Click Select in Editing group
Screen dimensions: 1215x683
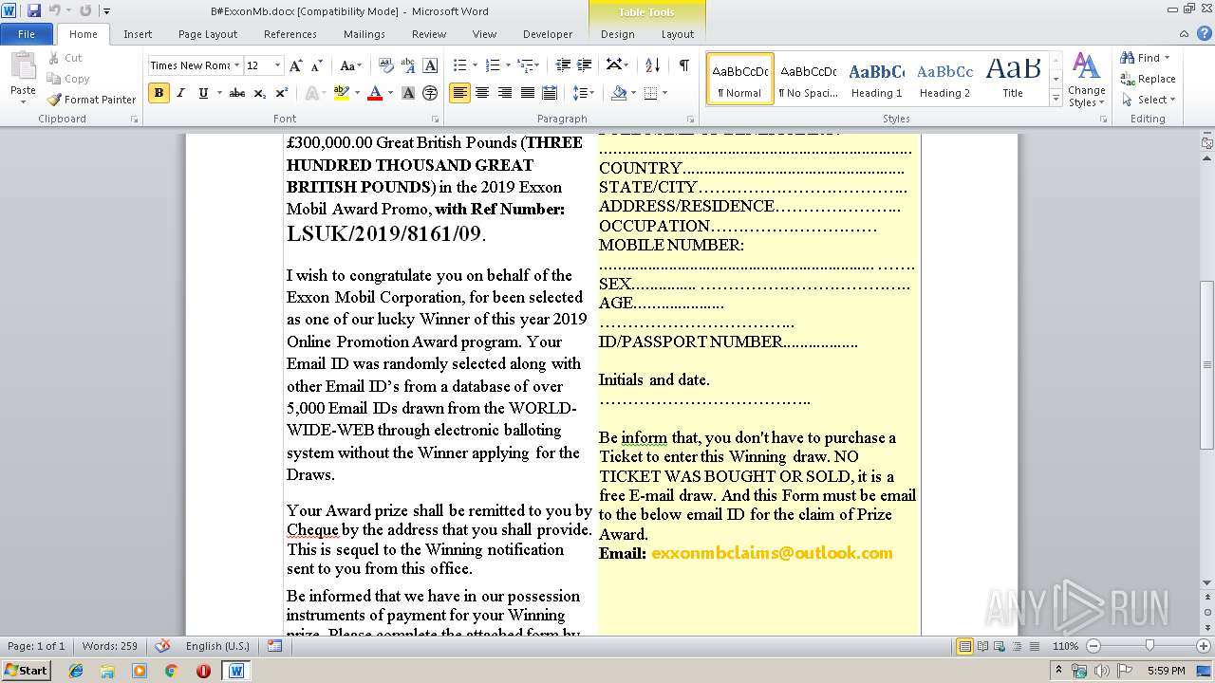[x=1149, y=100]
